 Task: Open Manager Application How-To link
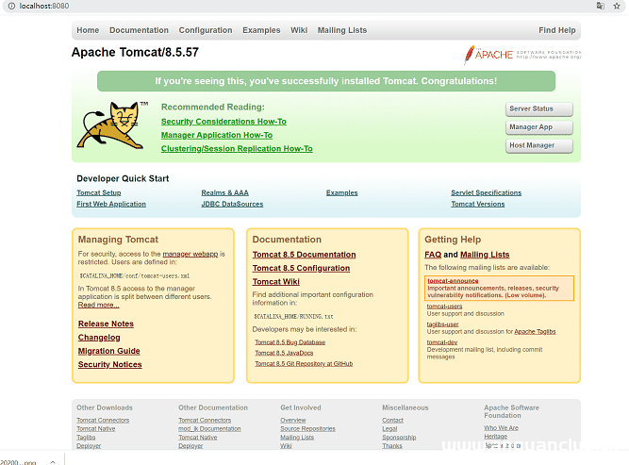[217, 135]
